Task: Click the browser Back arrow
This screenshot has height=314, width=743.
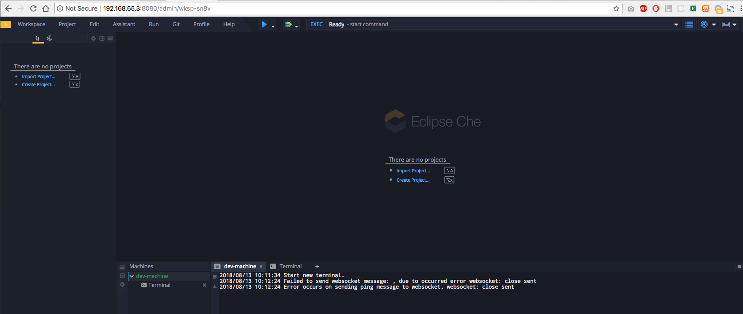Action: (x=8, y=8)
